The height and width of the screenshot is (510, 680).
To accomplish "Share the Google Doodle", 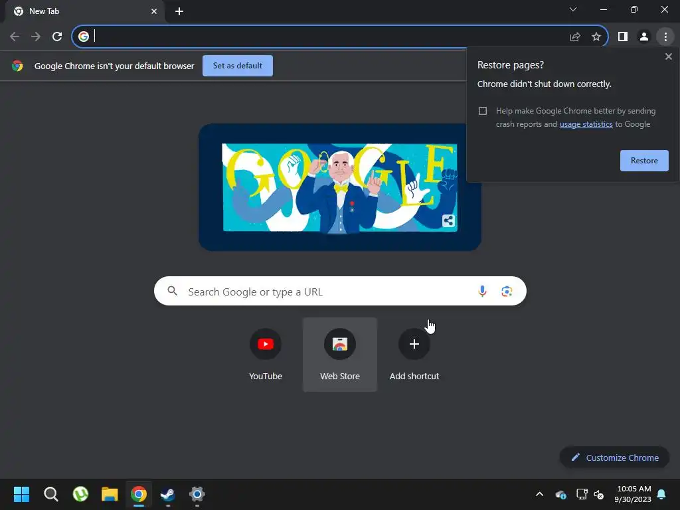I will (x=448, y=220).
